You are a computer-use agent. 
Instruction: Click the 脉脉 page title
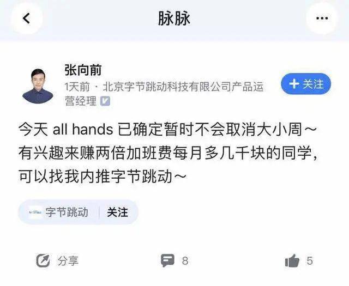click(174, 18)
